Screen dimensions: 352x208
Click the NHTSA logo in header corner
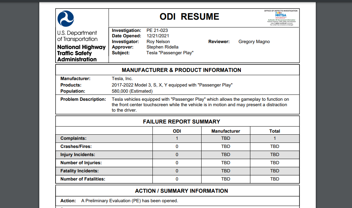click(281, 16)
